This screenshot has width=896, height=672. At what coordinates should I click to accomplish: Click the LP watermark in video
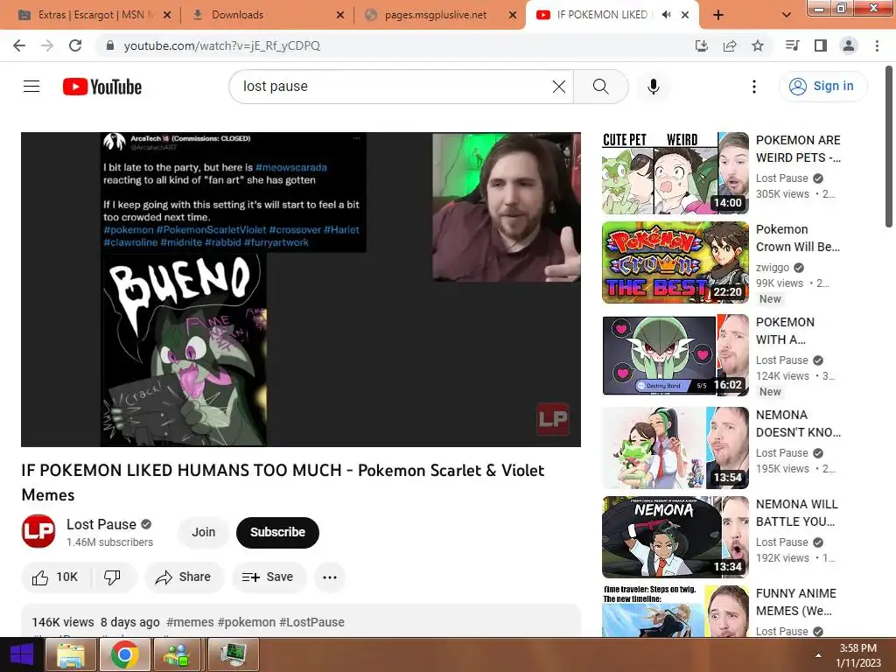tap(553, 419)
